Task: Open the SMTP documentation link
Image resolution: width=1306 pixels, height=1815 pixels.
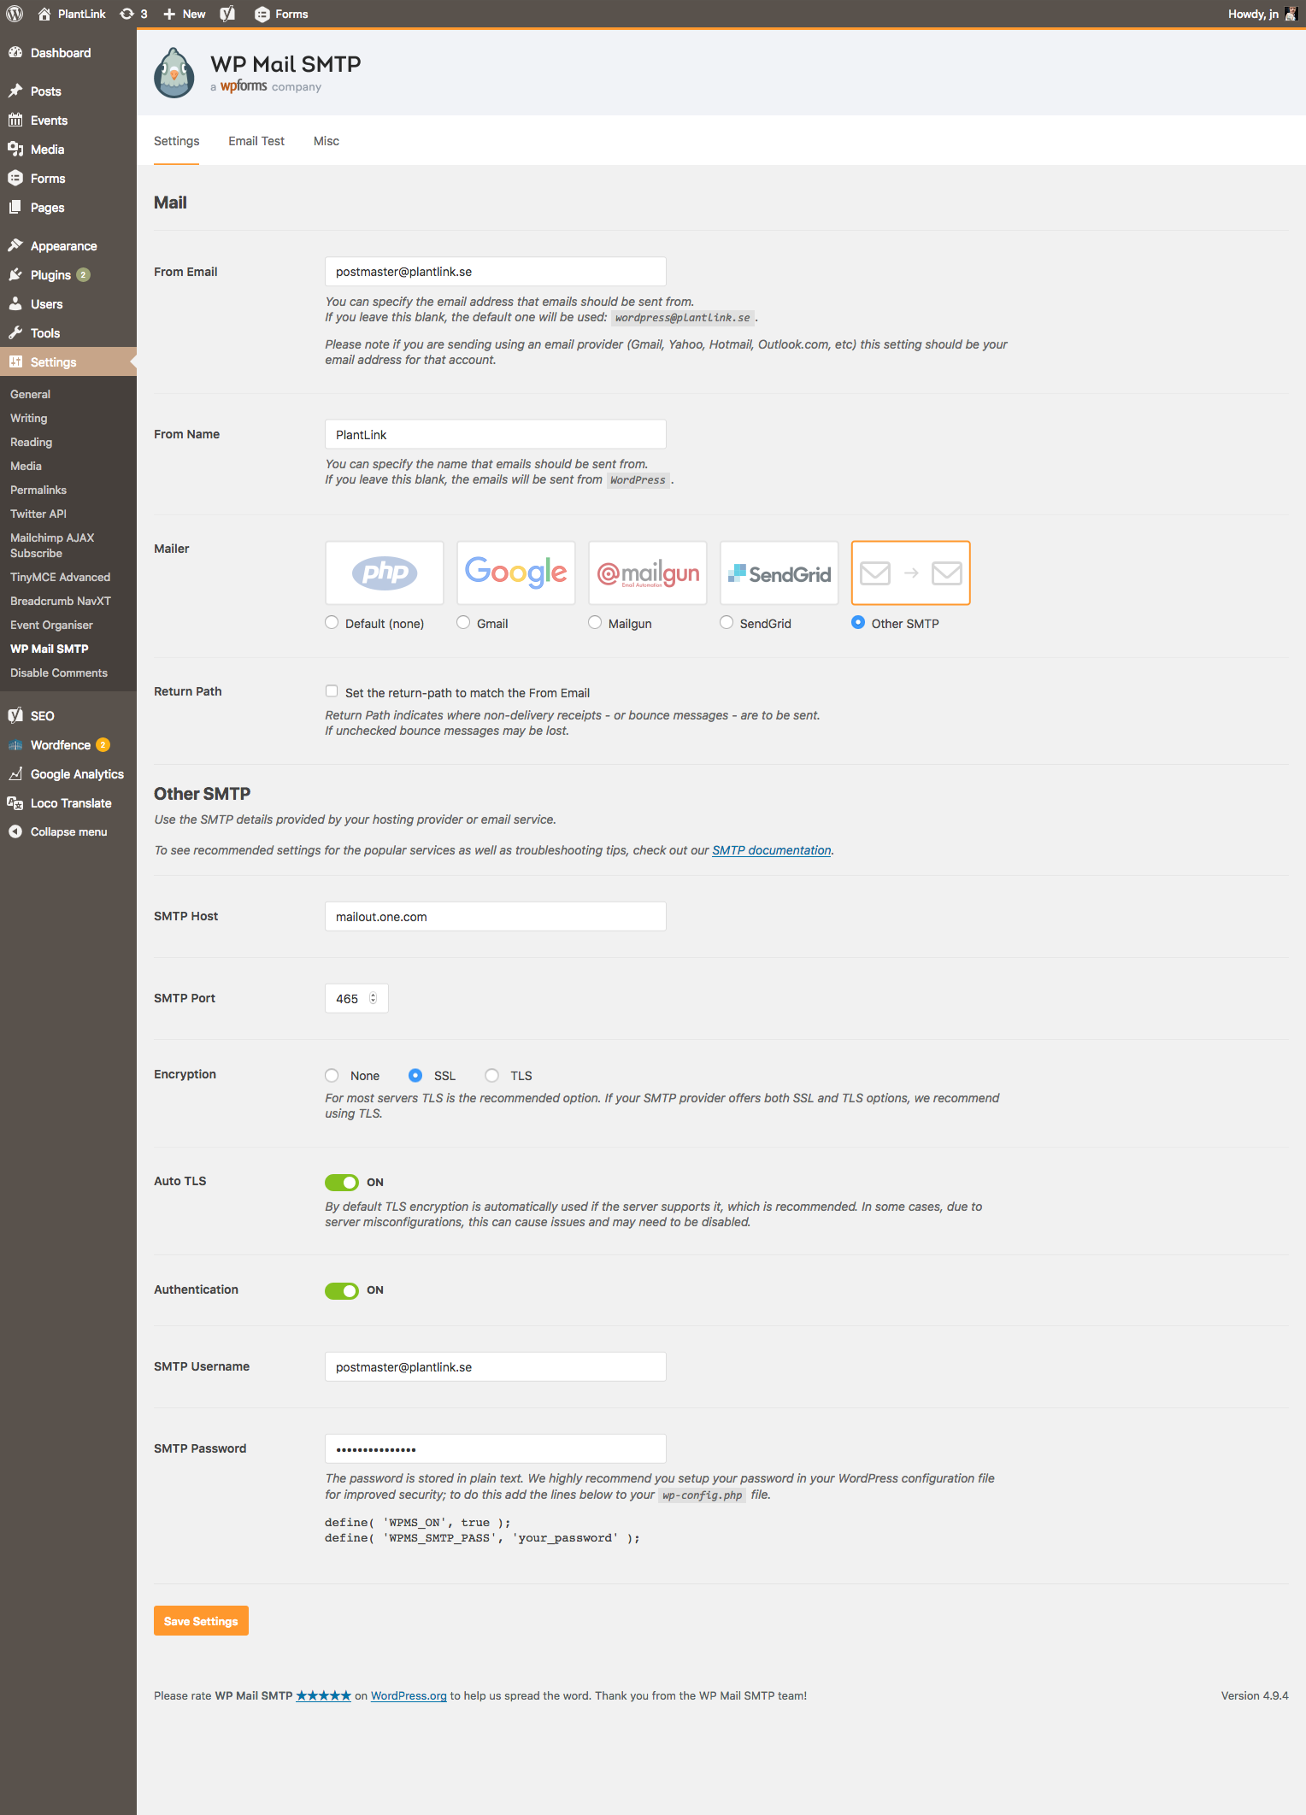Action: pos(772,850)
